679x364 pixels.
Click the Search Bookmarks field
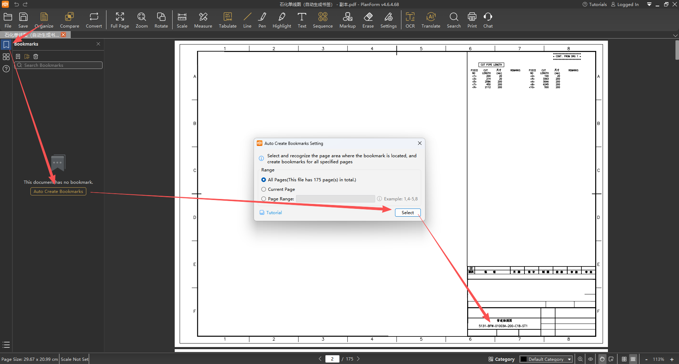click(58, 65)
